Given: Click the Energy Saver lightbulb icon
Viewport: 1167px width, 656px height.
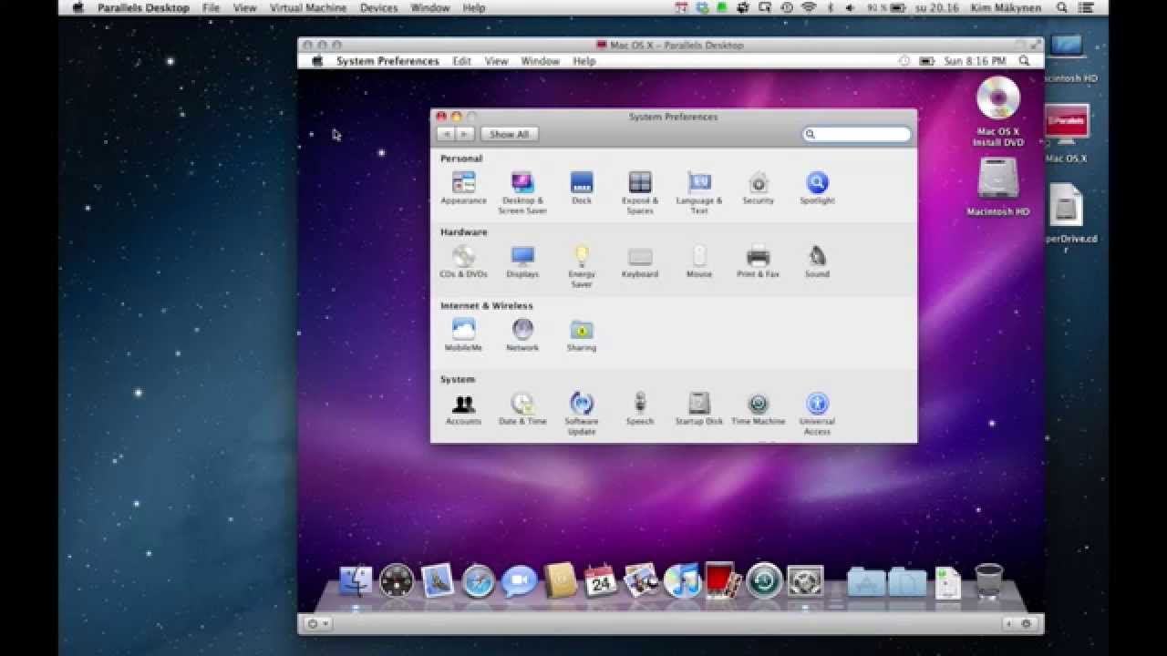Looking at the screenshot, I should click(582, 257).
